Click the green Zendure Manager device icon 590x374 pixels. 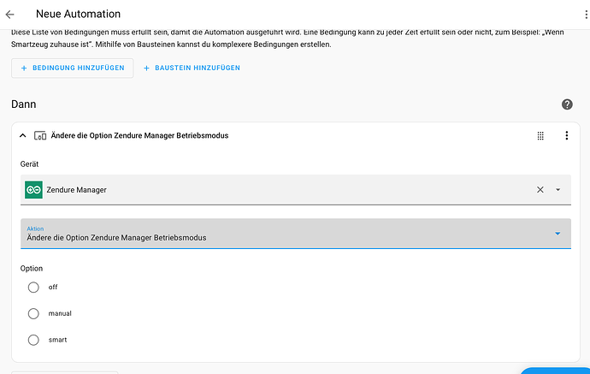click(33, 190)
